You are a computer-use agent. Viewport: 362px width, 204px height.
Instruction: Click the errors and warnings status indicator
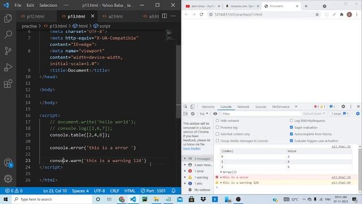point(14,191)
